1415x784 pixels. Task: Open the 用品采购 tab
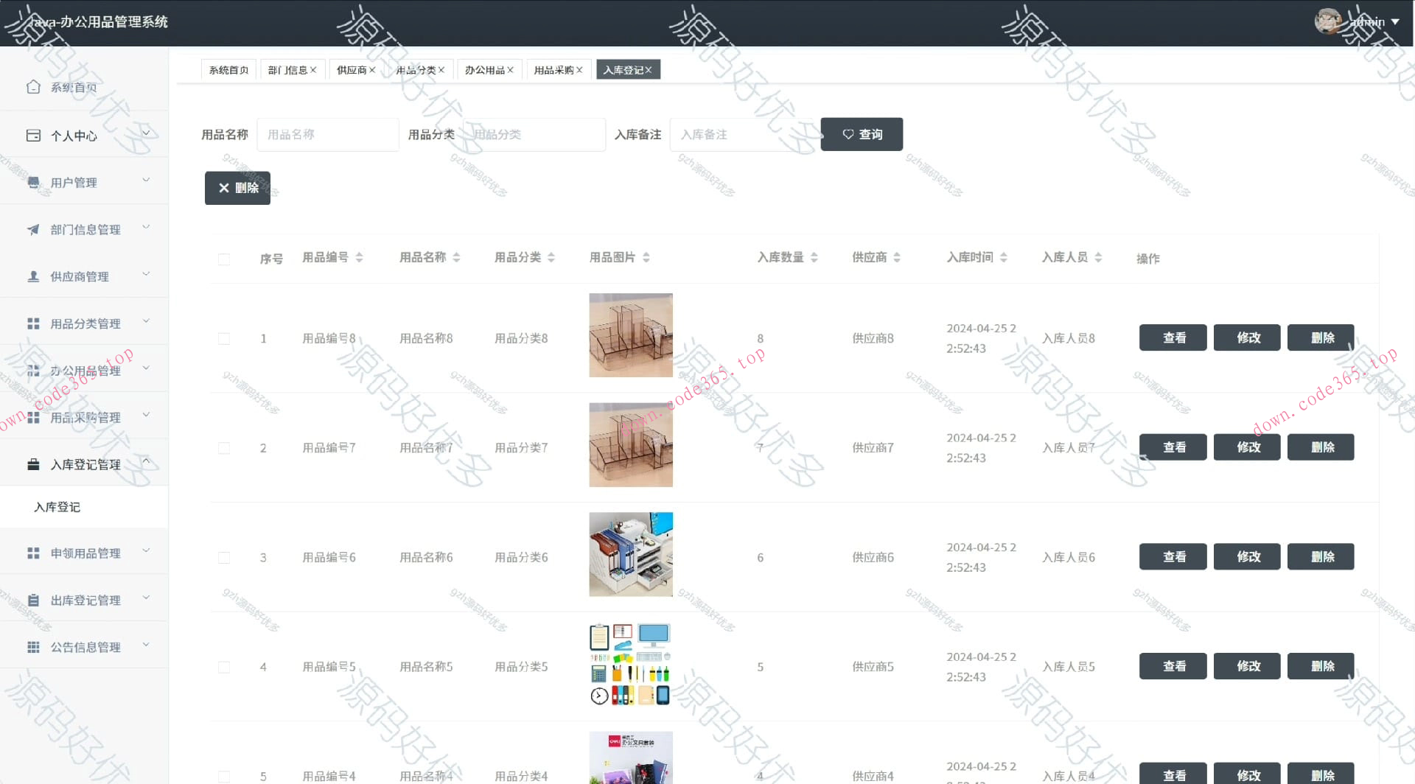[x=554, y=69]
